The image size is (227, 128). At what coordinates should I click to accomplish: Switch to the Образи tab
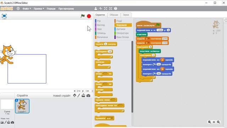click(x=114, y=15)
